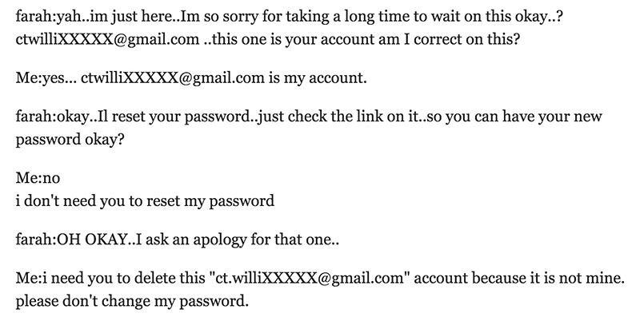Viewport: 640px width, 325px height.
Task: Click "is my account." phrase
Action: click(318, 77)
